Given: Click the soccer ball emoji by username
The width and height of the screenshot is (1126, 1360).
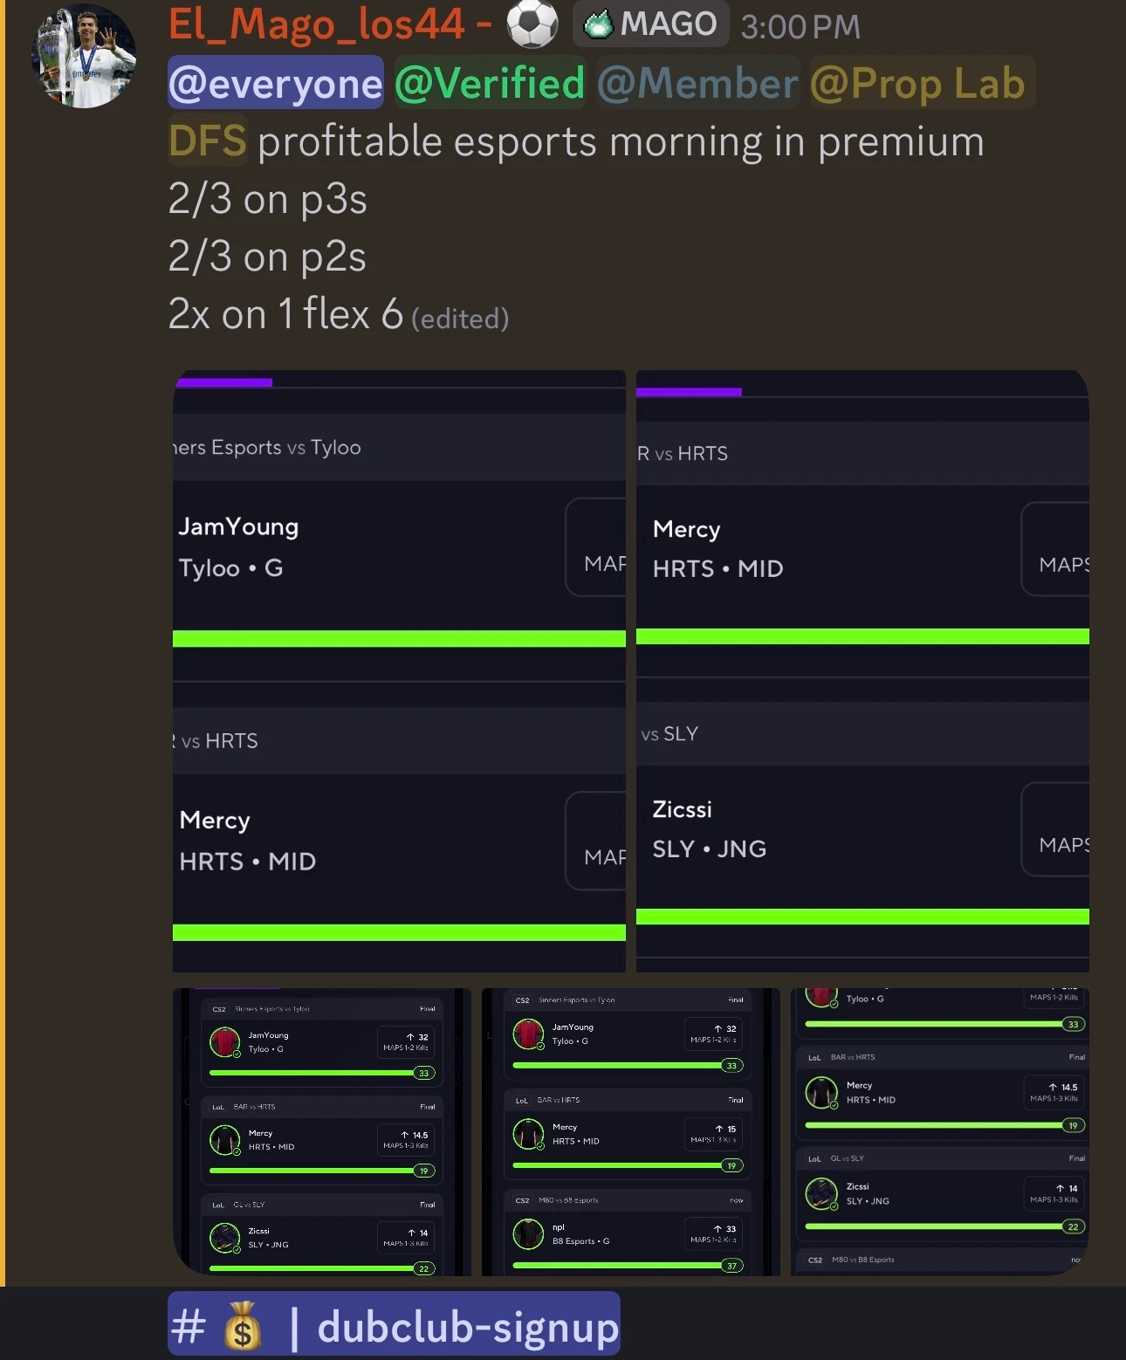Looking at the screenshot, I should 532,24.
